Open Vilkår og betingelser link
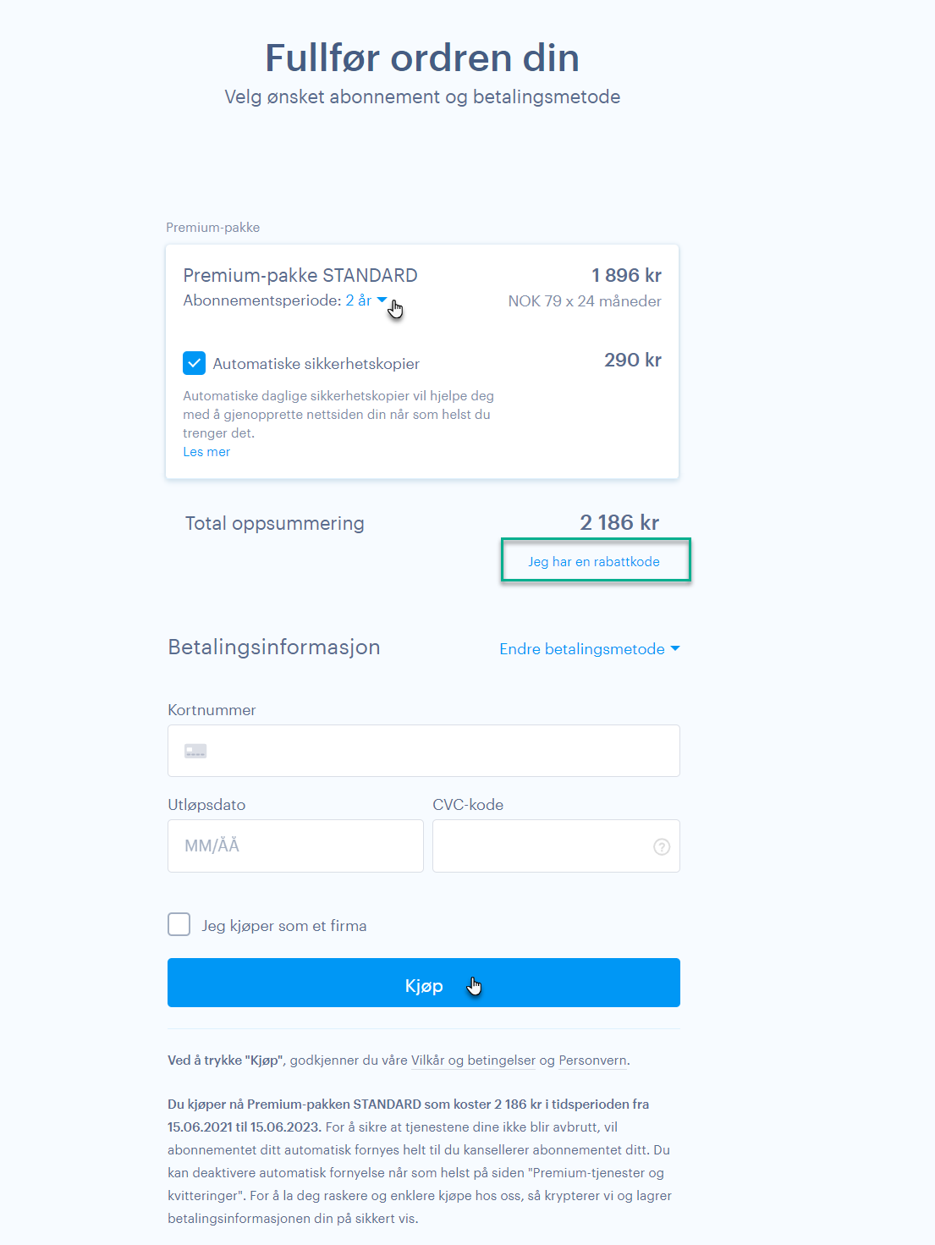935x1245 pixels. pyautogui.click(x=473, y=1060)
